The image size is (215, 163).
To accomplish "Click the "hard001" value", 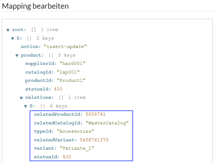I will [73, 63].
